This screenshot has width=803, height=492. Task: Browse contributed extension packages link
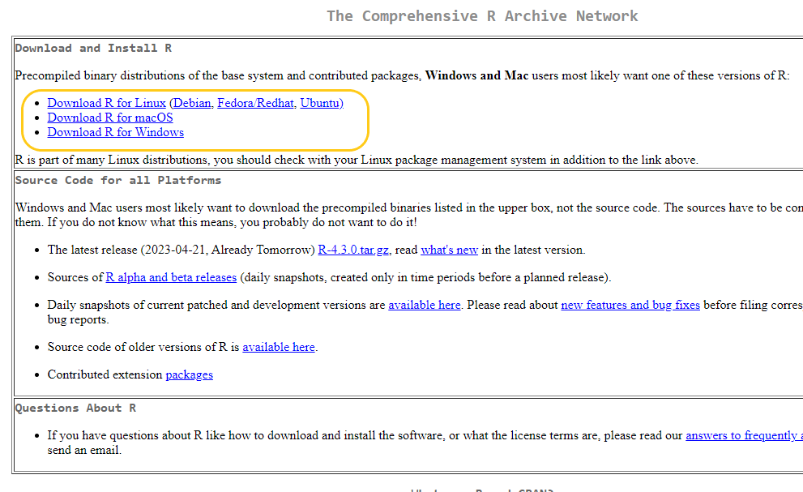189,374
